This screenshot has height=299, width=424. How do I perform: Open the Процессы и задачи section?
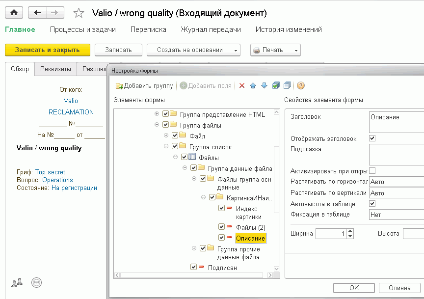83,29
